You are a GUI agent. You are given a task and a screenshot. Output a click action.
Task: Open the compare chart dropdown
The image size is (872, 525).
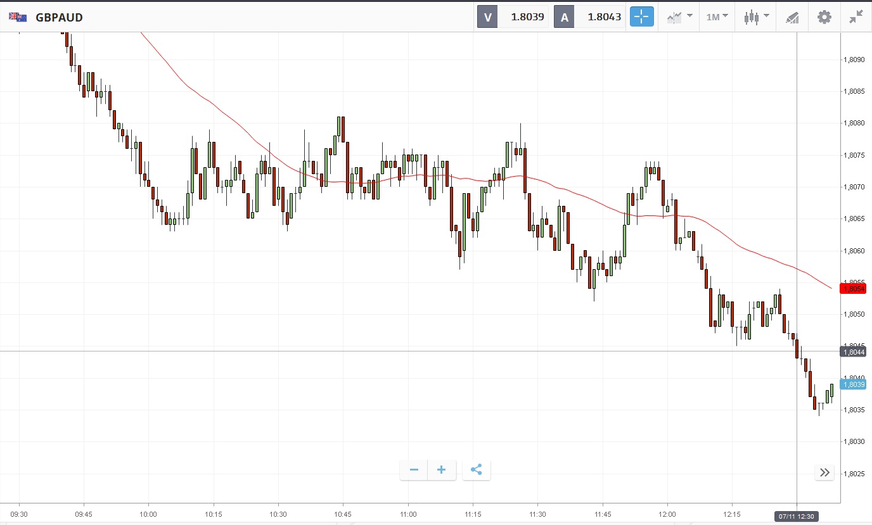[x=679, y=17]
